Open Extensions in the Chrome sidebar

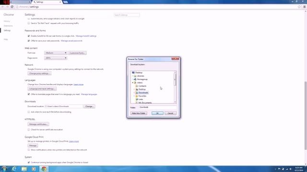pos(8,26)
